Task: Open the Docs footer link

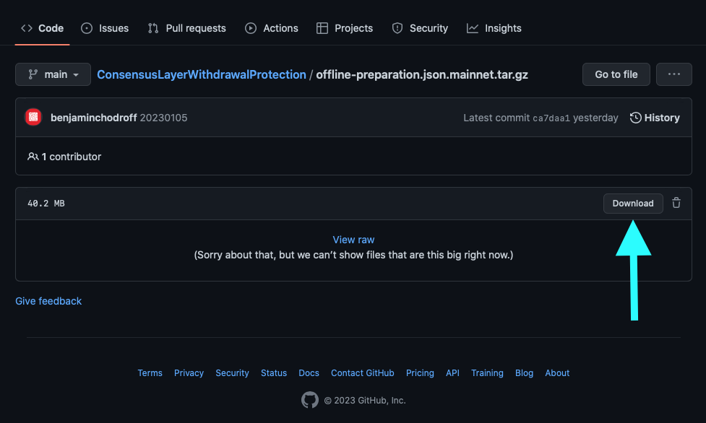Action: click(309, 373)
